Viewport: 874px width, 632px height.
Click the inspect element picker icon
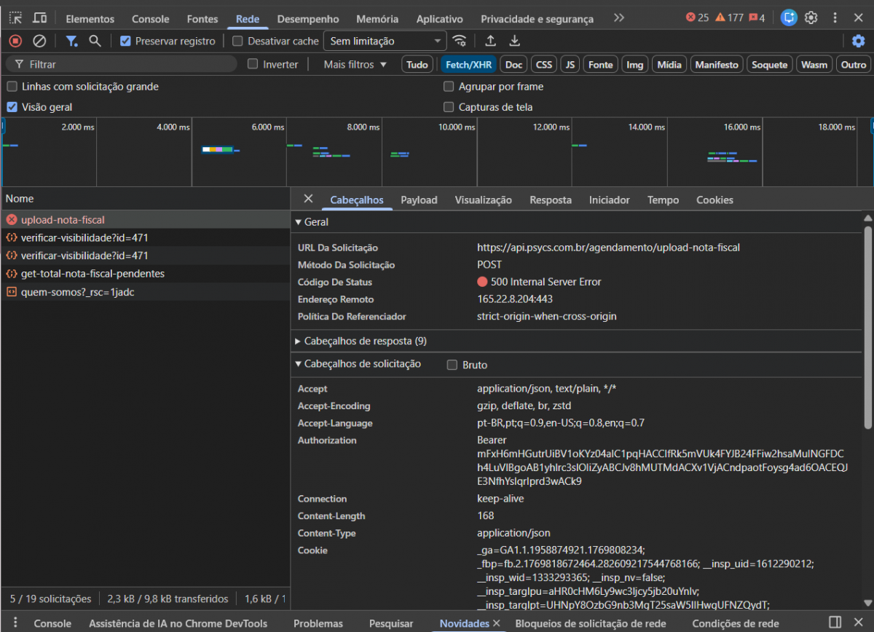click(15, 18)
